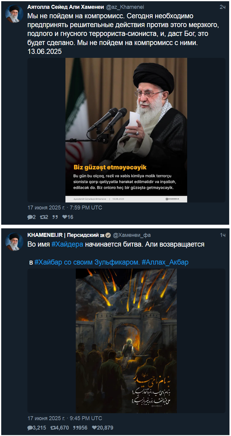Click the @Хаменеи_фа handle

point(132,235)
